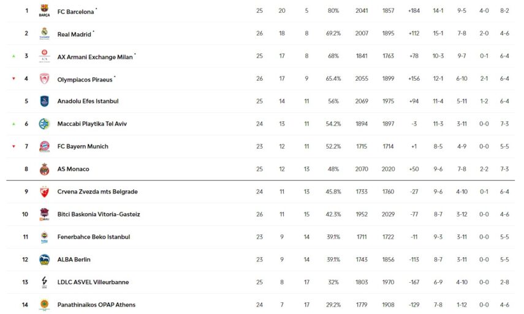Screen dimensions: 524x314
Task: Click the Real Madrid crest icon
Action: 44,33
